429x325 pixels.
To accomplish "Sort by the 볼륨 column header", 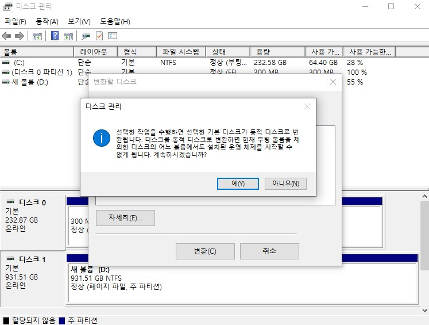I will point(37,52).
